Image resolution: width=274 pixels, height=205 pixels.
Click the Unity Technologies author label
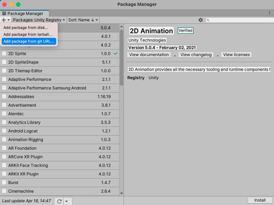[x=147, y=40]
